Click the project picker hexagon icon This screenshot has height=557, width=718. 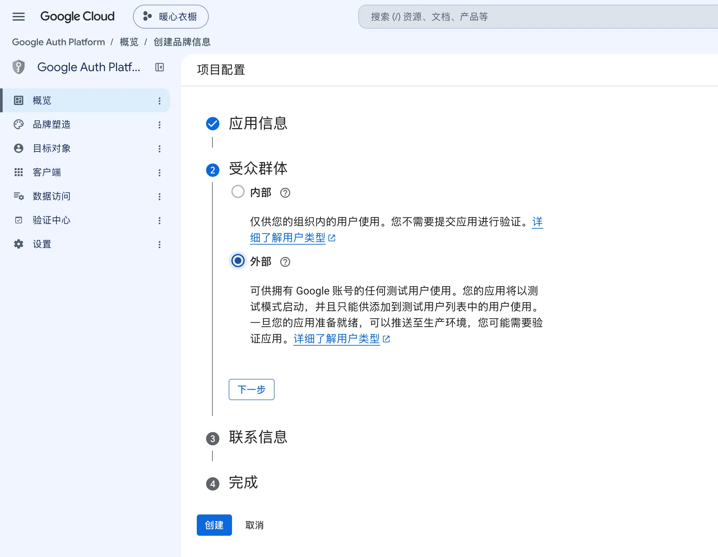coord(147,16)
